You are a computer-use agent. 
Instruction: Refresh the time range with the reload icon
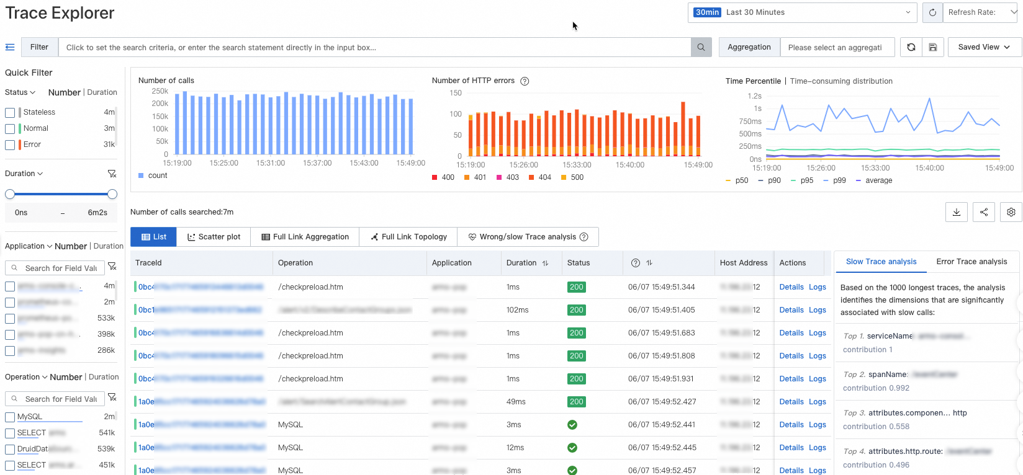(932, 12)
